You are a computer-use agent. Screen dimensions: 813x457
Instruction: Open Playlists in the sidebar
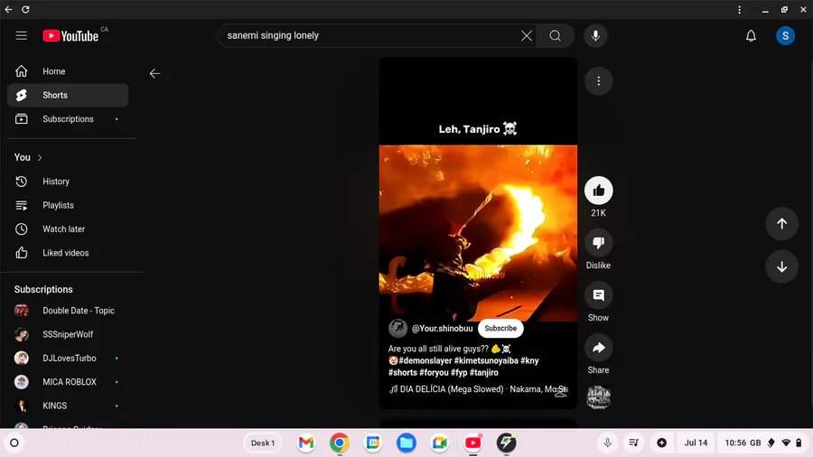[68, 205]
